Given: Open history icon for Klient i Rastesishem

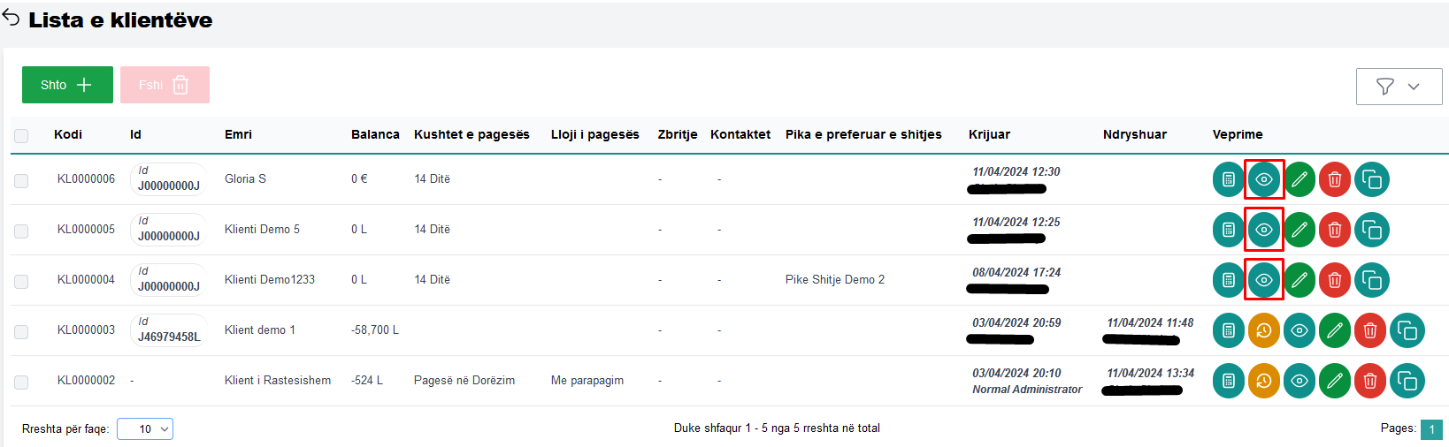Looking at the screenshot, I should click(1263, 381).
